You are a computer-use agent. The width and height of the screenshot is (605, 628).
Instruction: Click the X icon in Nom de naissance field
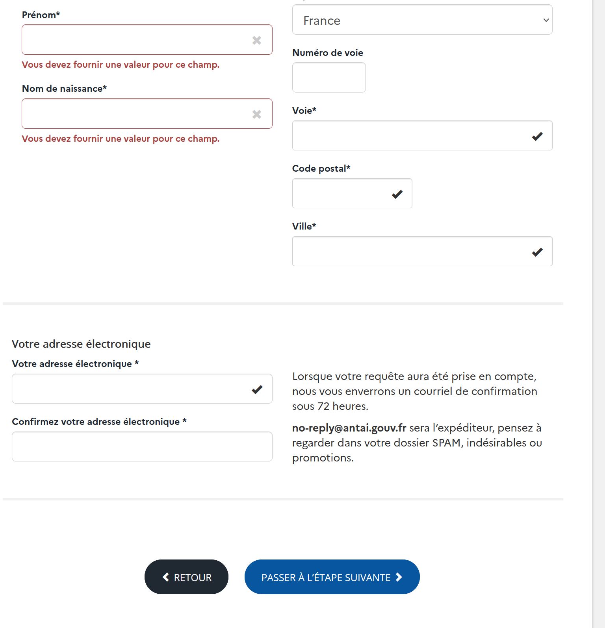tap(257, 114)
